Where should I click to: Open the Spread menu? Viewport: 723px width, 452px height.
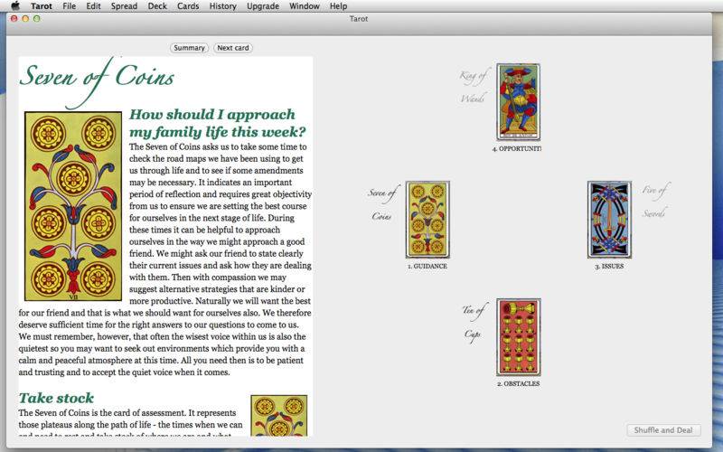coord(124,6)
